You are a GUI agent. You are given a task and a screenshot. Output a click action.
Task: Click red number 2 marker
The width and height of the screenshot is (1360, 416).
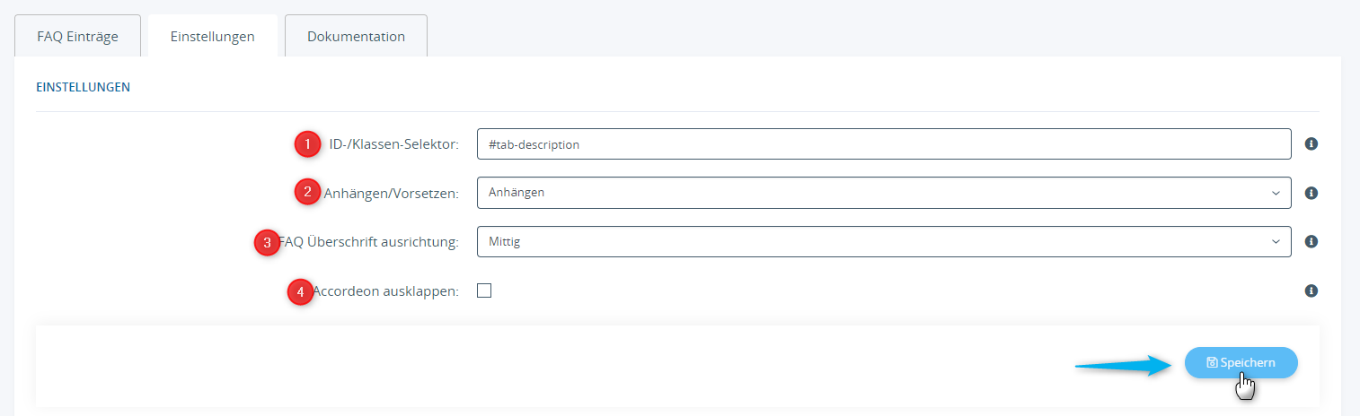(x=307, y=192)
